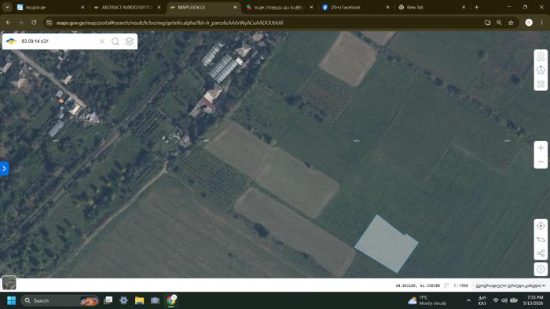Click the search magnifier in the map search box
The height and width of the screenshot is (309, 550).
point(115,42)
